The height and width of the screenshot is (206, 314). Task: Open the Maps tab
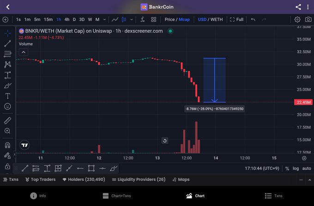tap(181, 180)
